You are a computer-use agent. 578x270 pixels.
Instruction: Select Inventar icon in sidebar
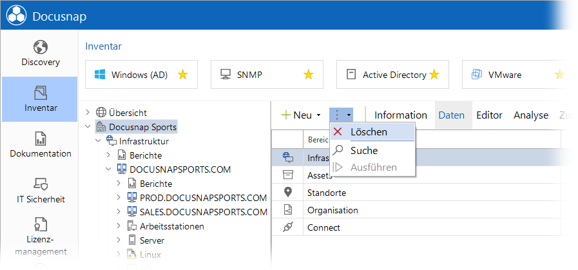click(x=40, y=93)
